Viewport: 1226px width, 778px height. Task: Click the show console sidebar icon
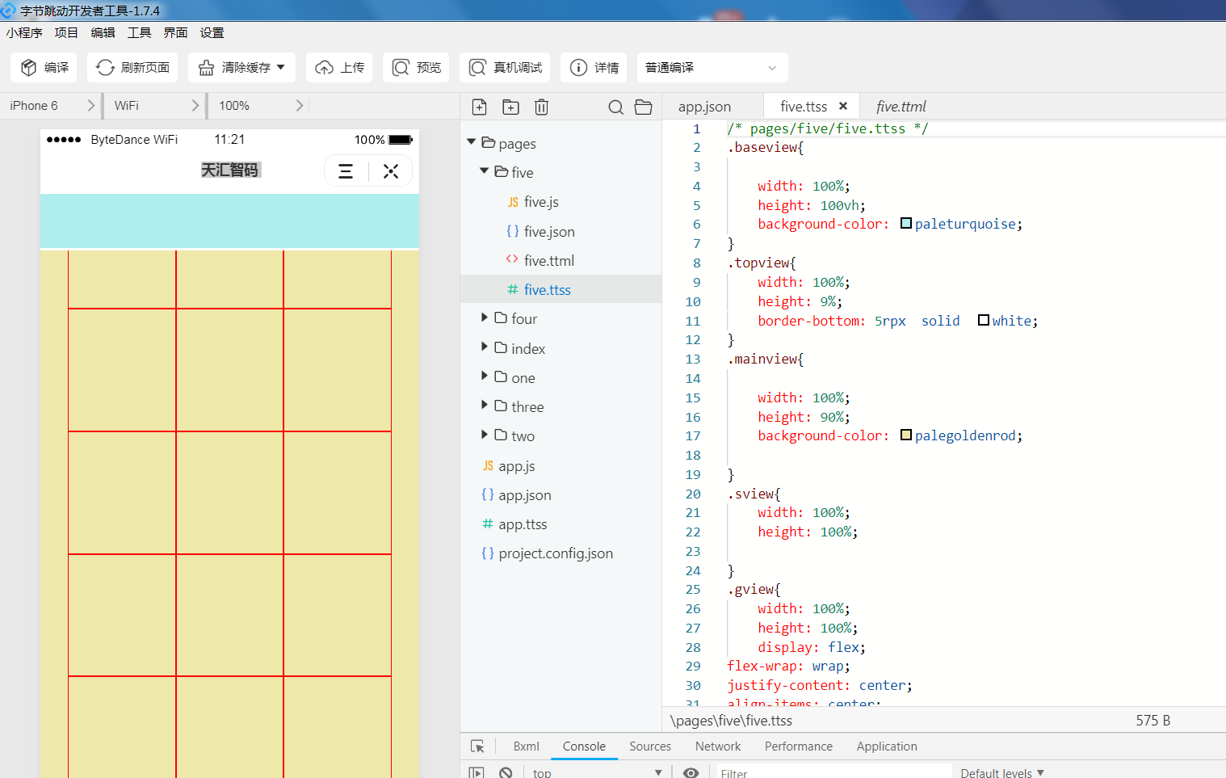point(477,773)
